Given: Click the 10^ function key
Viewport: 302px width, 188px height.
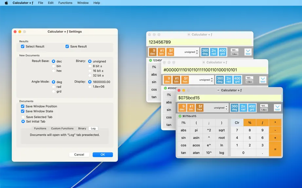Looking at the screenshot, I should 209,153.
